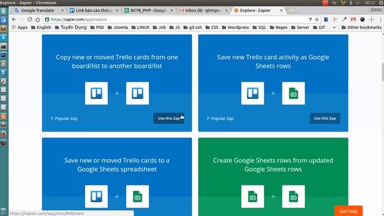This screenshot has width=384, height=216.
Task: Open the Tuyển Dụng bookmarks folder
Action: point(71,28)
